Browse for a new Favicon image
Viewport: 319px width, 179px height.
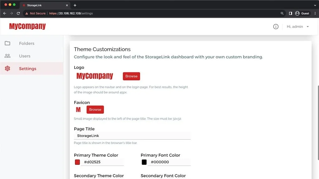(x=95, y=109)
